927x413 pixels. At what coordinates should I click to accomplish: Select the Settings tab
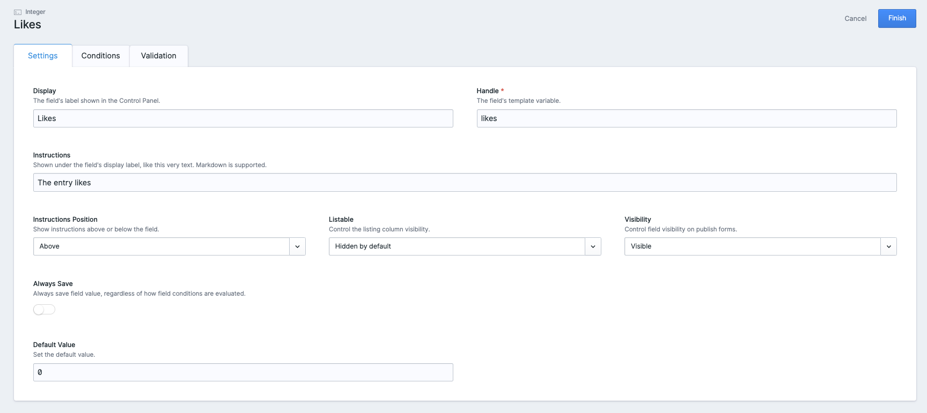coord(43,56)
